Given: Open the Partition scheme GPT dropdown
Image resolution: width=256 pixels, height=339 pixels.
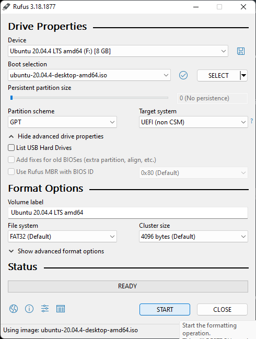Looking at the screenshot, I should pyautogui.click(x=62, y=122).
